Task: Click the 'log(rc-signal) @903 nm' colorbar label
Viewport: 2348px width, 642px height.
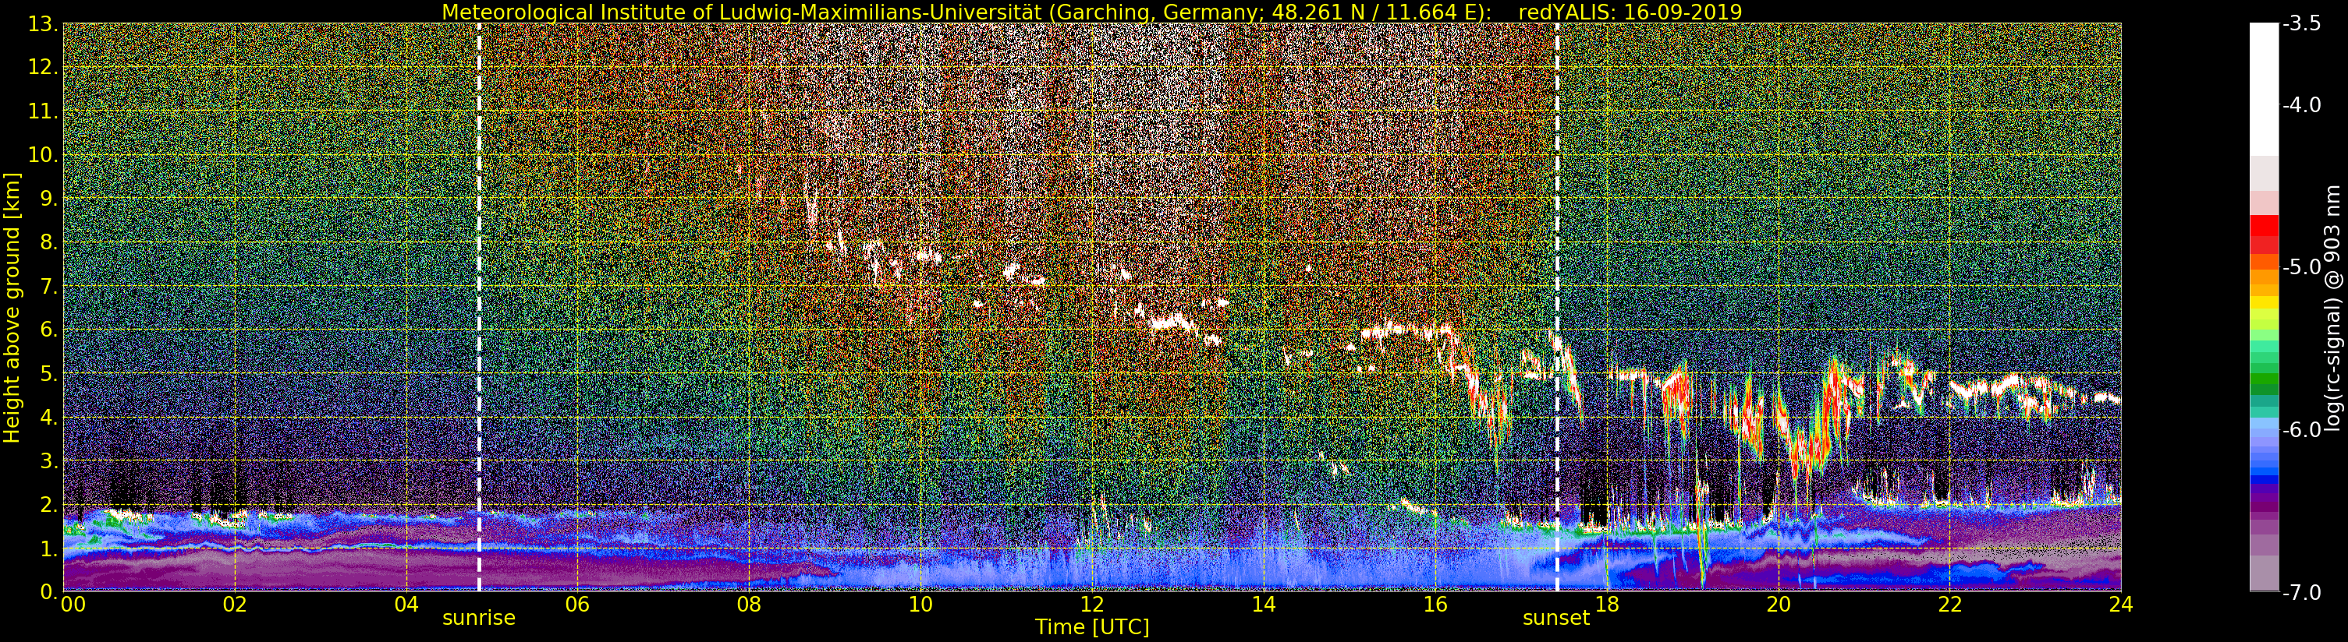Action: (x=2332, y=308)
